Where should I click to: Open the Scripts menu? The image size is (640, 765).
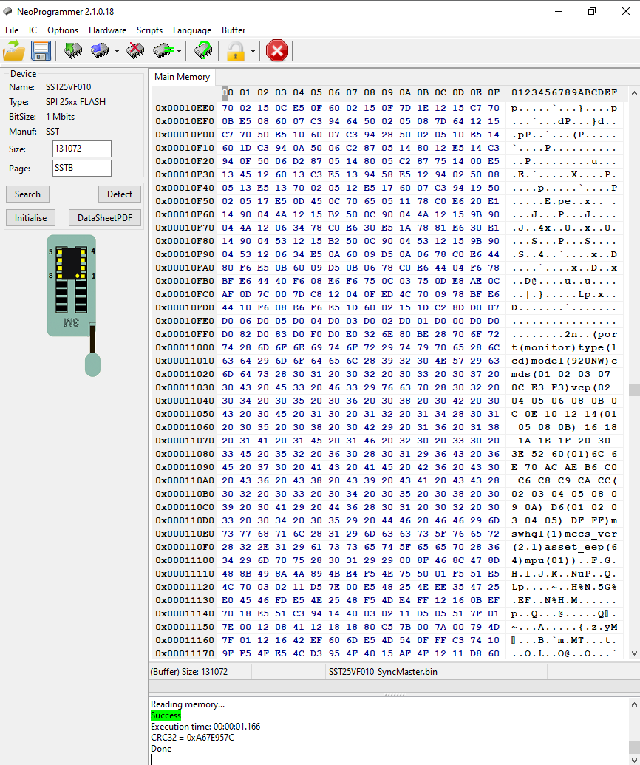(149, 30)
